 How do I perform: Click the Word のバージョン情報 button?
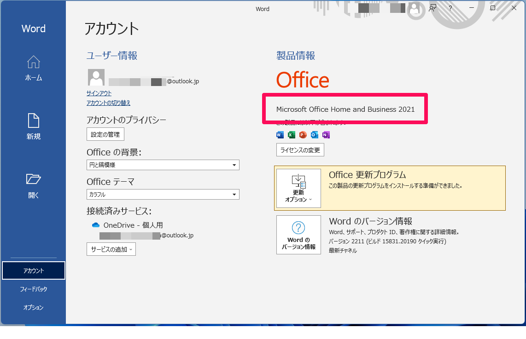pyautogui.click(x=298, y=235)
